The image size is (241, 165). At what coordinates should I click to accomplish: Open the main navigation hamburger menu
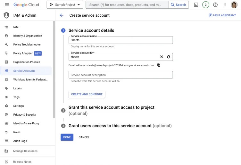tap(7, 5)
